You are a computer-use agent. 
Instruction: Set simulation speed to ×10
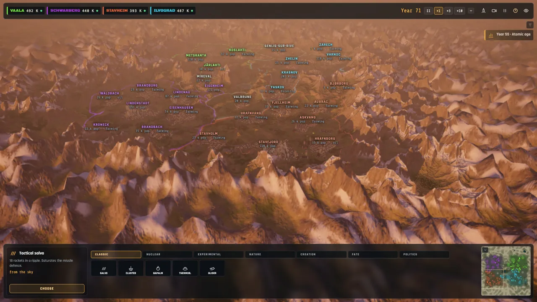(x=459, y=11)
